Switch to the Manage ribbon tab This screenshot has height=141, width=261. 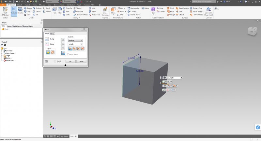[42, 5]
